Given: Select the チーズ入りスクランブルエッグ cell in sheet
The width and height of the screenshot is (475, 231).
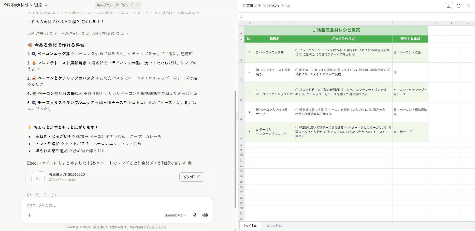Looking at the screenshot, I should (275, 132).
